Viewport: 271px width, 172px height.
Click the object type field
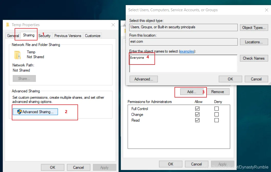click(183, 27)
